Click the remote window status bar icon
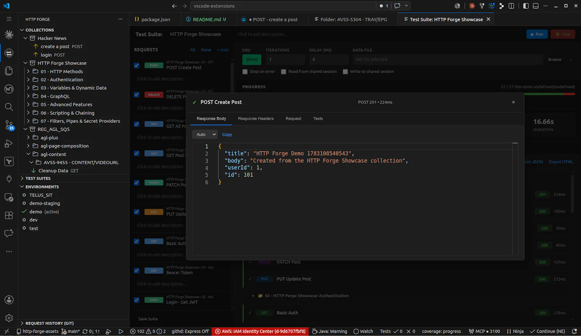 [x=7, y=331]
